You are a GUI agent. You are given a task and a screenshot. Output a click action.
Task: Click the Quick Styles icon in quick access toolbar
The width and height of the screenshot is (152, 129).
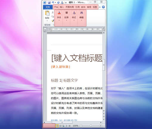click(62, 2)
